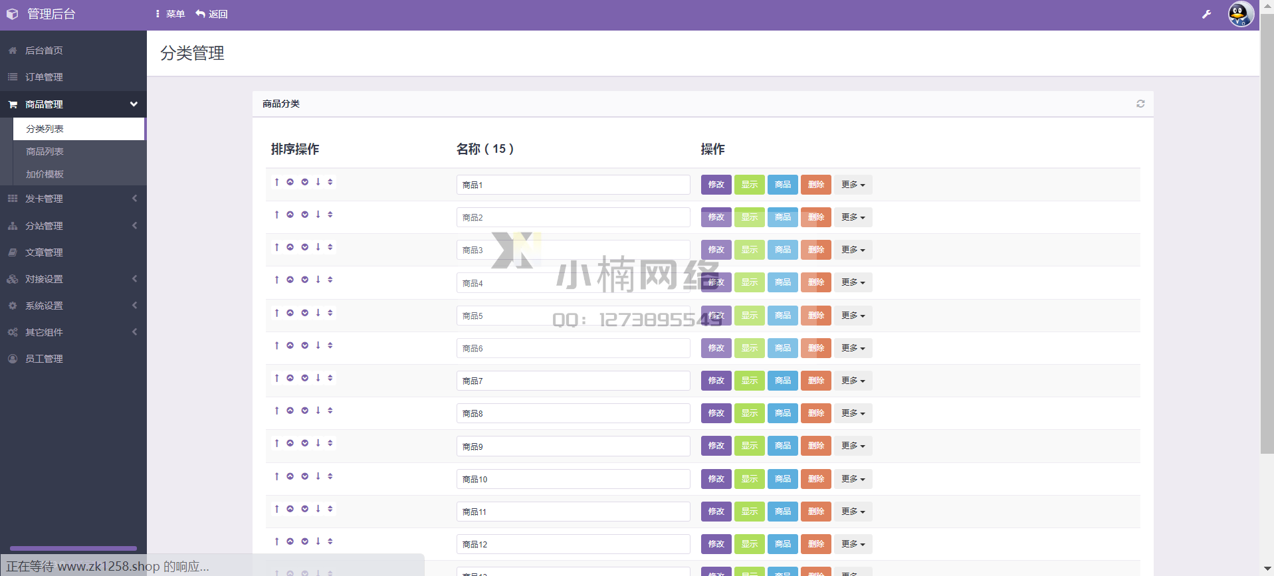The image size is (1274, 576).
Task: Expand the 分站管理 sidebar section
Action: [x=73, y=226]
